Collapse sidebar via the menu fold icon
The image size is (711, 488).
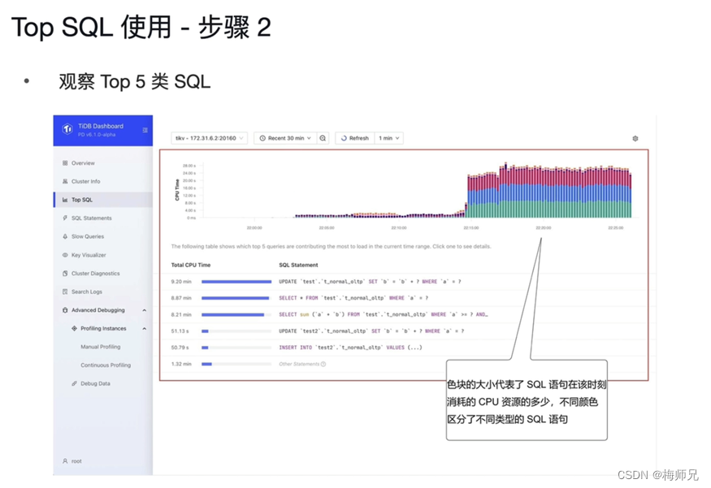pos(145,130)
